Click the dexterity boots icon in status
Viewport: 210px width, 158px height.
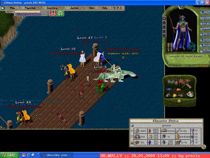[137, 137]
